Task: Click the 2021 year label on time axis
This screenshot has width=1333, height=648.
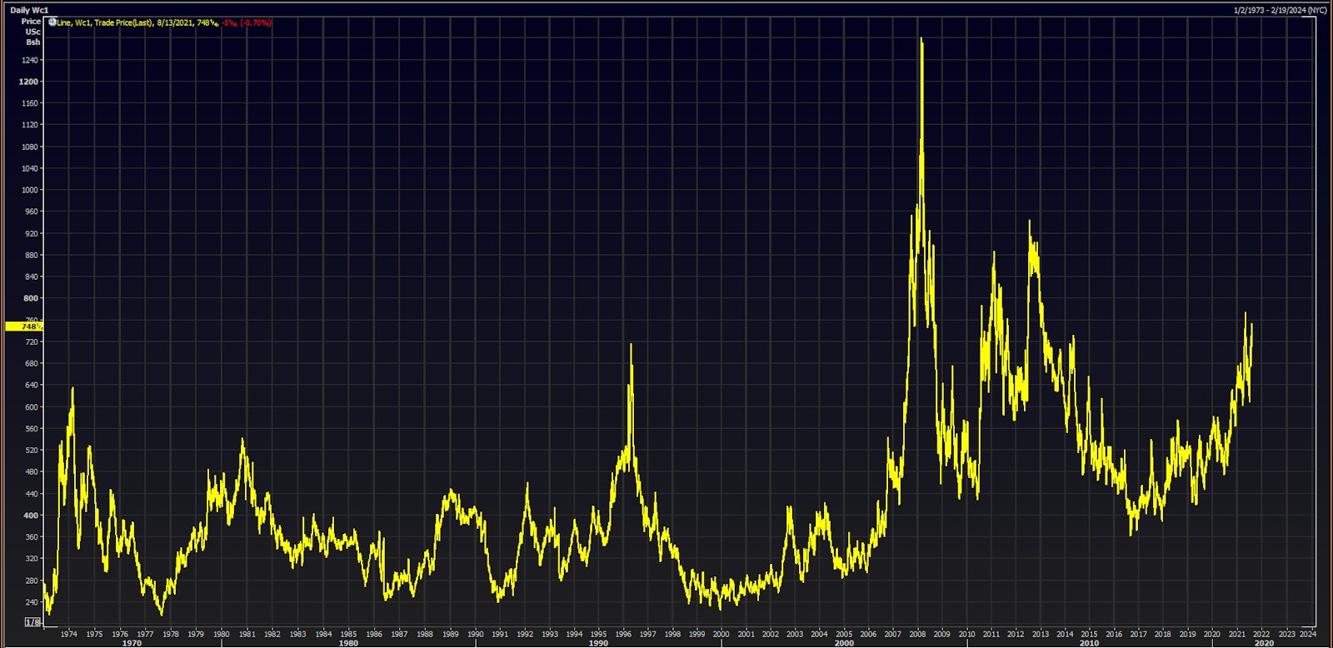Action: (1237, 634)
